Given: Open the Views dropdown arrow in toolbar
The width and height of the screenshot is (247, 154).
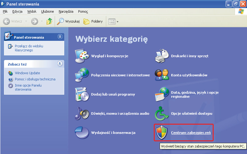Looking at the screenshot, I should pyautogui.click(x=117, y=22).
